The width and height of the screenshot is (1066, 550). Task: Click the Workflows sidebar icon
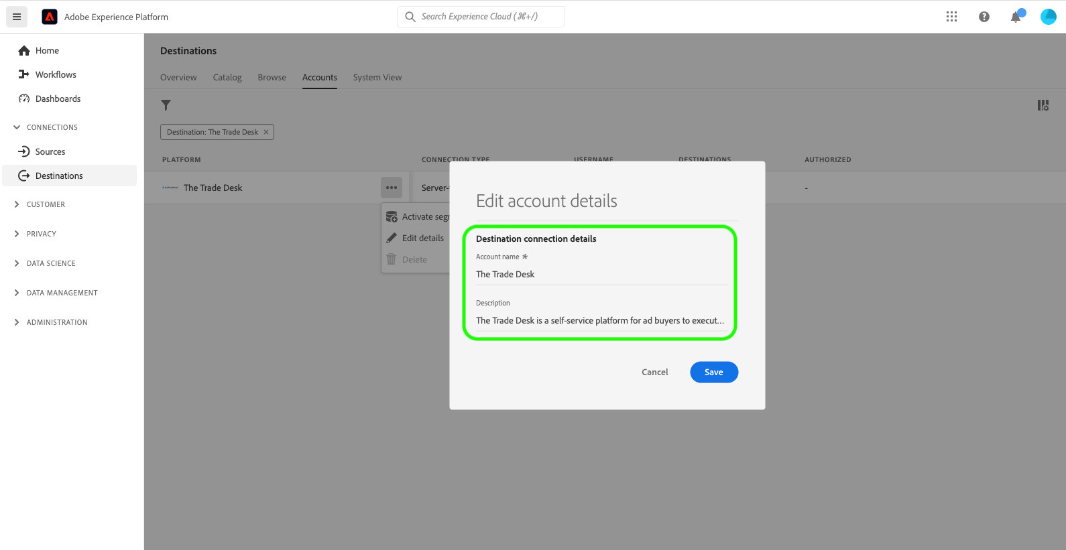pos(24,74)
